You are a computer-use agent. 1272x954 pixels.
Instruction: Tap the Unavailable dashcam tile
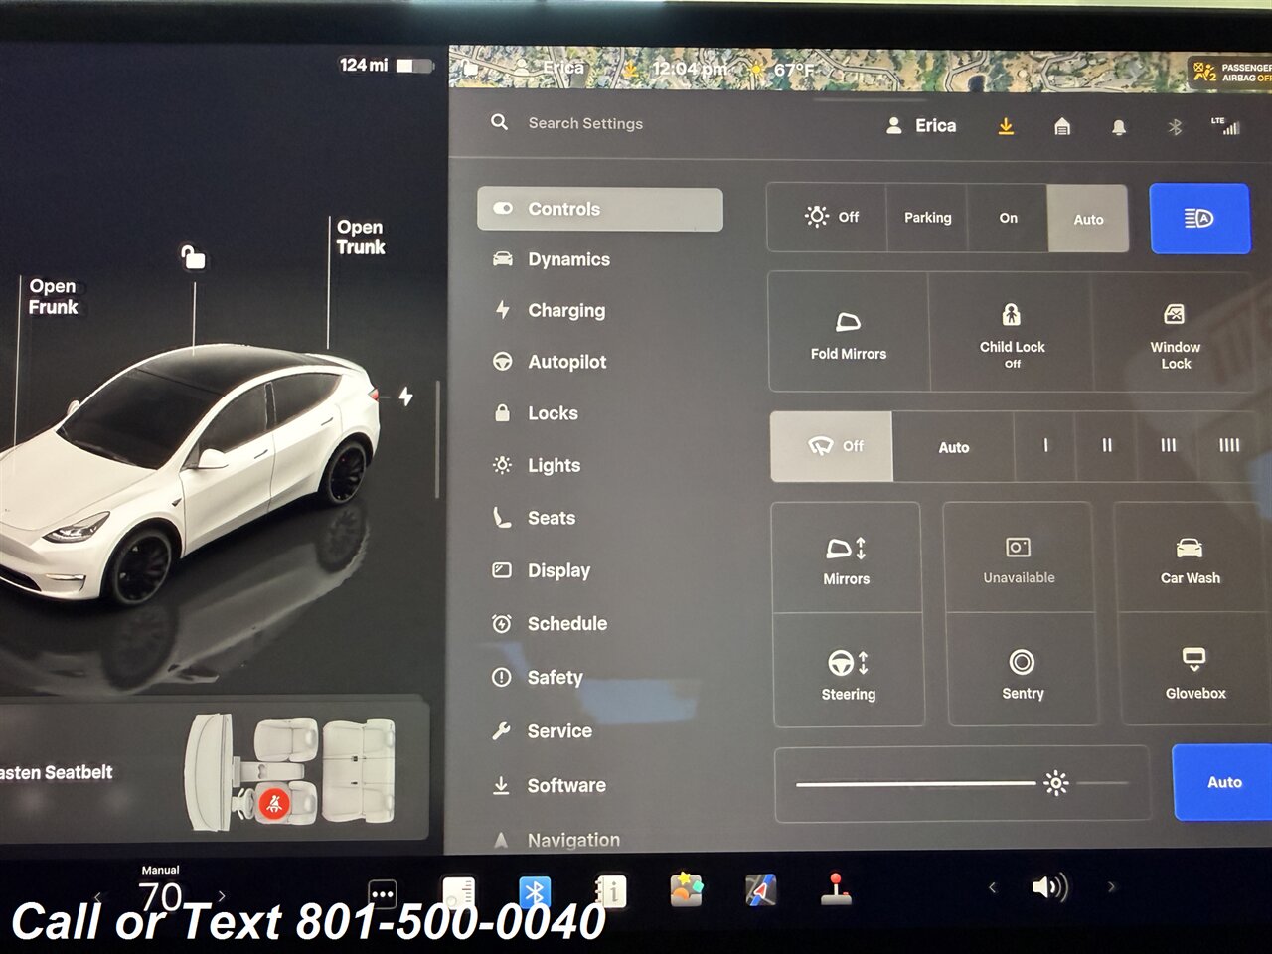point(1019,558)
